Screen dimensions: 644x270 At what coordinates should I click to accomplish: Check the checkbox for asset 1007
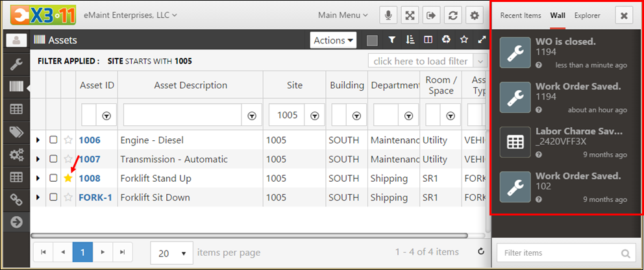click(53, 159)
